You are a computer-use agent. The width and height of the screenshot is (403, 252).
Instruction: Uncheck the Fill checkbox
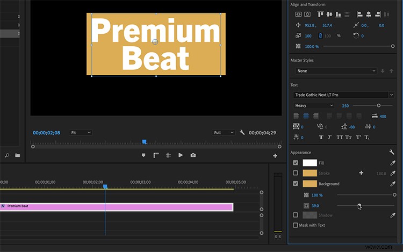(296, 163)
